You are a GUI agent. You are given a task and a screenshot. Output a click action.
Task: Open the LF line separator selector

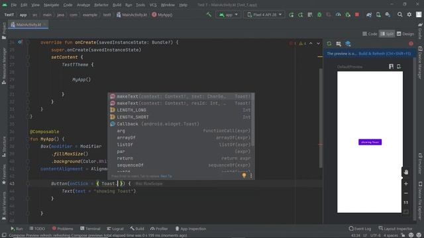point(365,235)
